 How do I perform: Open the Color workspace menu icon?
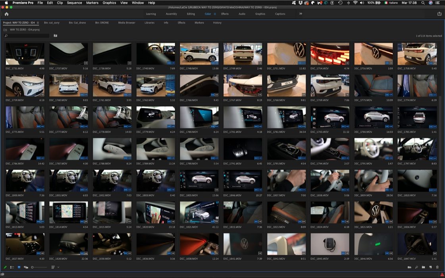[215, 14]
